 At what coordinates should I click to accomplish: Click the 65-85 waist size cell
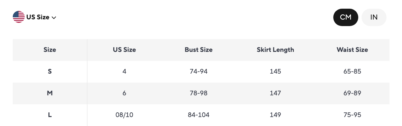tap(352, 71)
